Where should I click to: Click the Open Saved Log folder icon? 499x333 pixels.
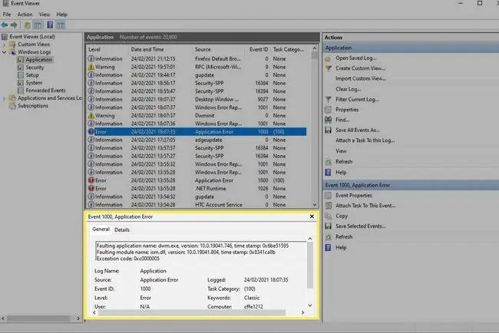[328, 58]
